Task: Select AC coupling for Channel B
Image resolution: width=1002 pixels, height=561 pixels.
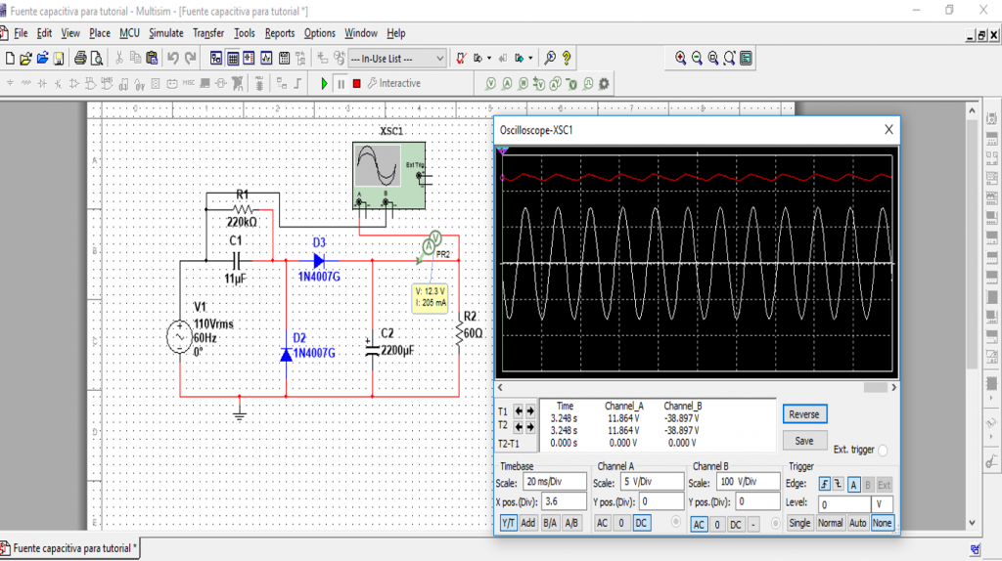Action: pyautogui.click(x=699, y=525)
